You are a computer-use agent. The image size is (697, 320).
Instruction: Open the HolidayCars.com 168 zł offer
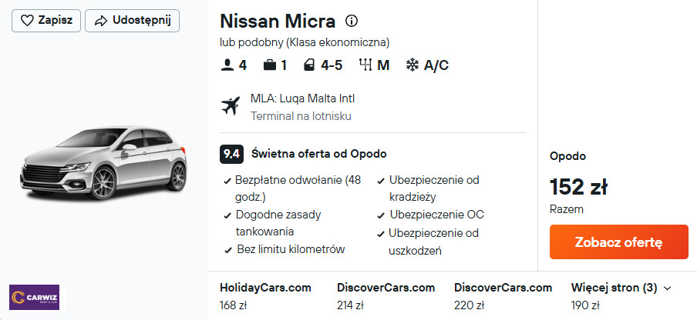(265, 296)
